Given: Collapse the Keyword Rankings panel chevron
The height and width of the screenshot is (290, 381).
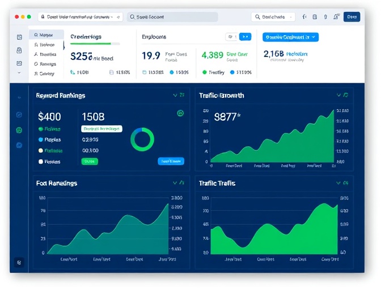Looking at the screenshot, I should pos(175,95).
